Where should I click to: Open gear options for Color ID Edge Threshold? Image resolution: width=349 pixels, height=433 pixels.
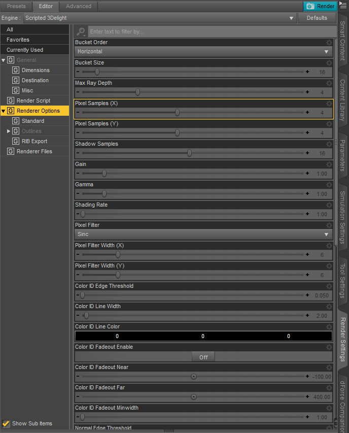click(x=329, y=286)
